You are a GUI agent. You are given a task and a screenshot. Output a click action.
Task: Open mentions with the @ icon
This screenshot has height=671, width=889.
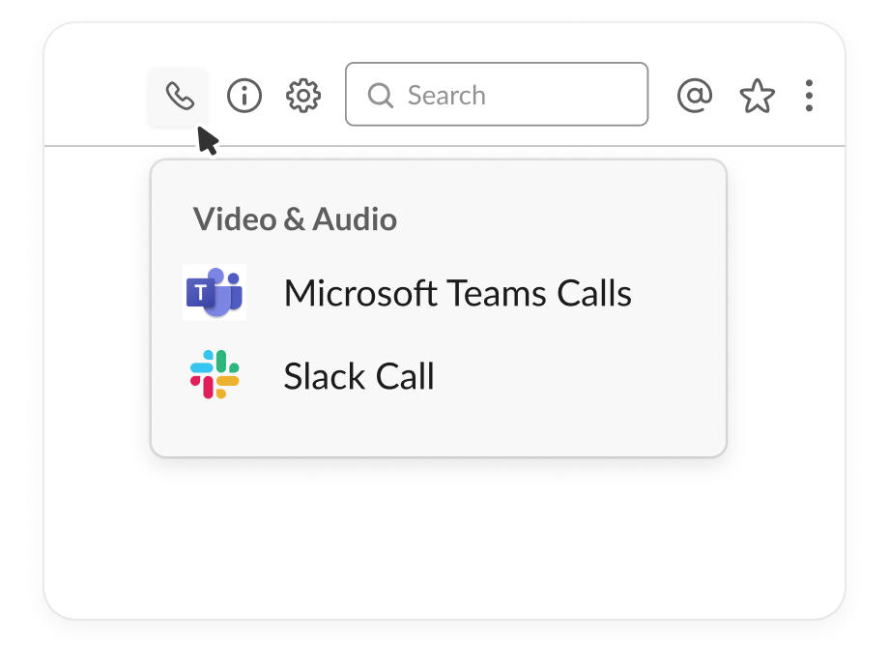[695, 96]
